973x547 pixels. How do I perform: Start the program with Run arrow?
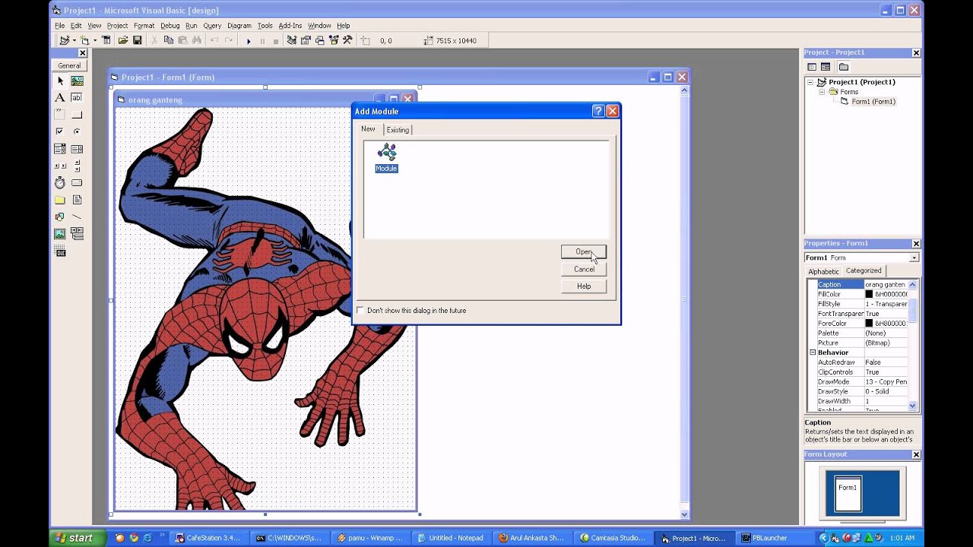point(249,41)
